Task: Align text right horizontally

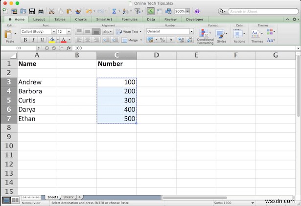Action: click(96, 40)
